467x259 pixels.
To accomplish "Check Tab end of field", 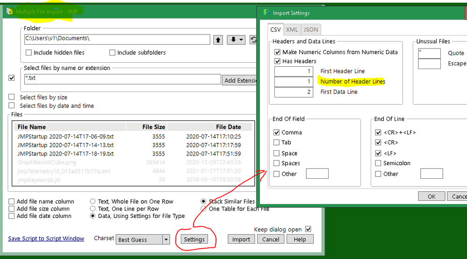I will [276, 142].
